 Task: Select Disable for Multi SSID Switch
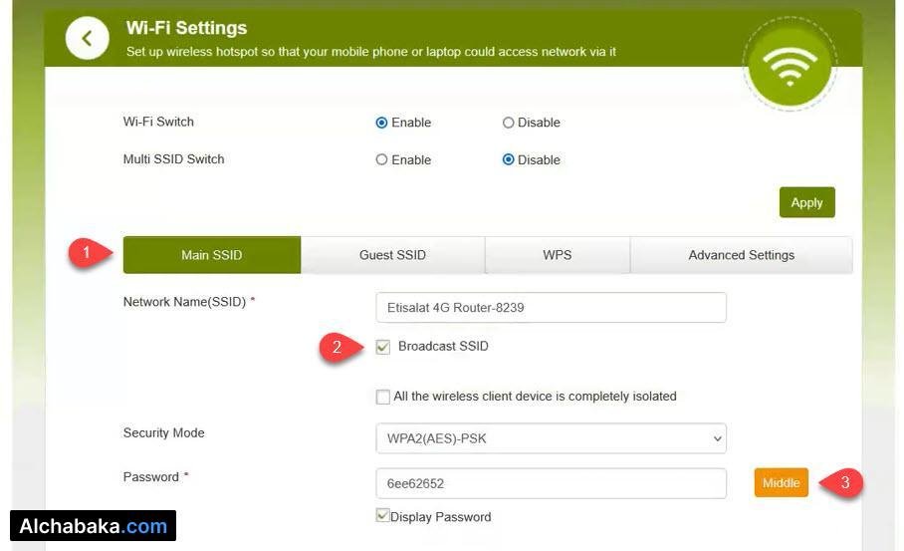508,159
